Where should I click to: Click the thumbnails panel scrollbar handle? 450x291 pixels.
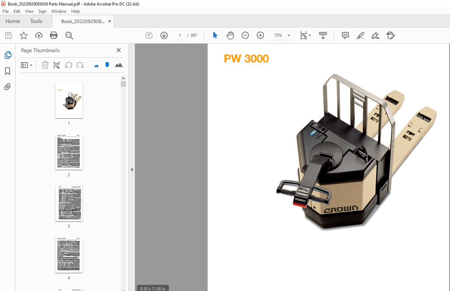(123, 84)
